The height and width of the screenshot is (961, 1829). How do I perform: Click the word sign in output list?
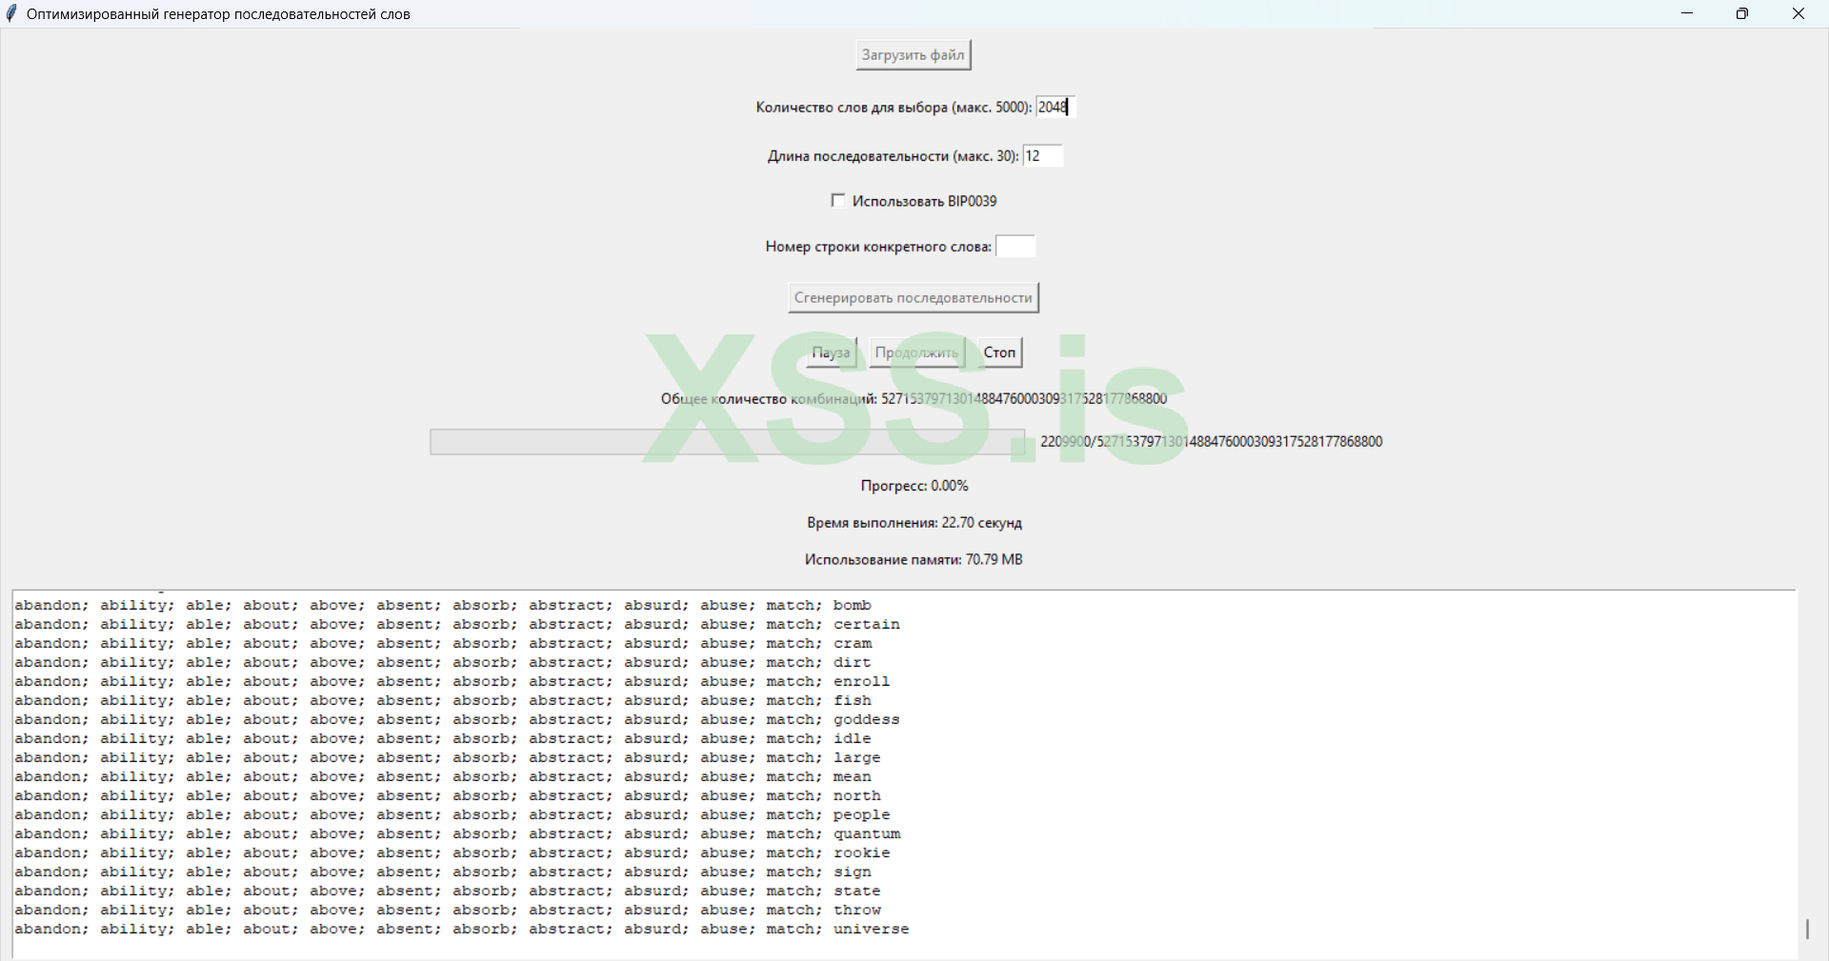pos(853,872)
